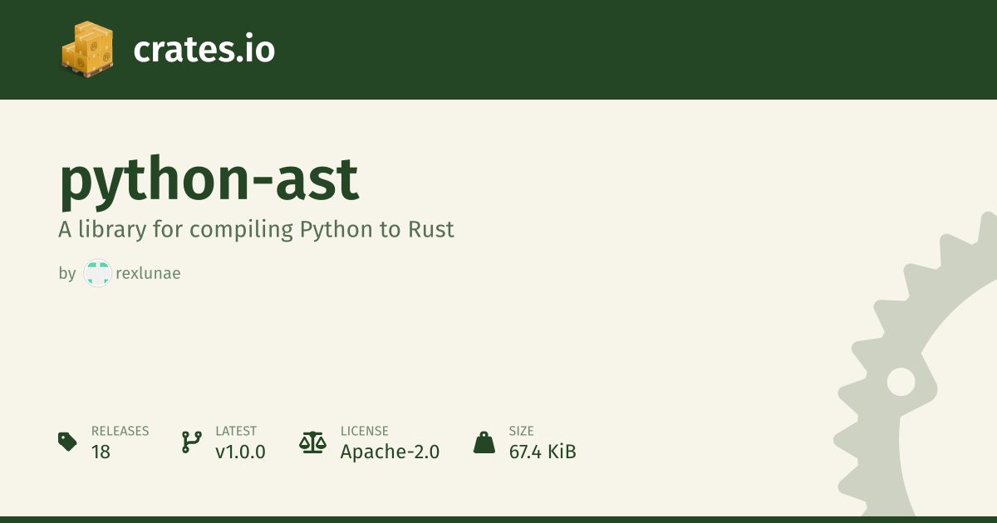
Task: Select the python-ast crate title
Action: coord(209,179)
